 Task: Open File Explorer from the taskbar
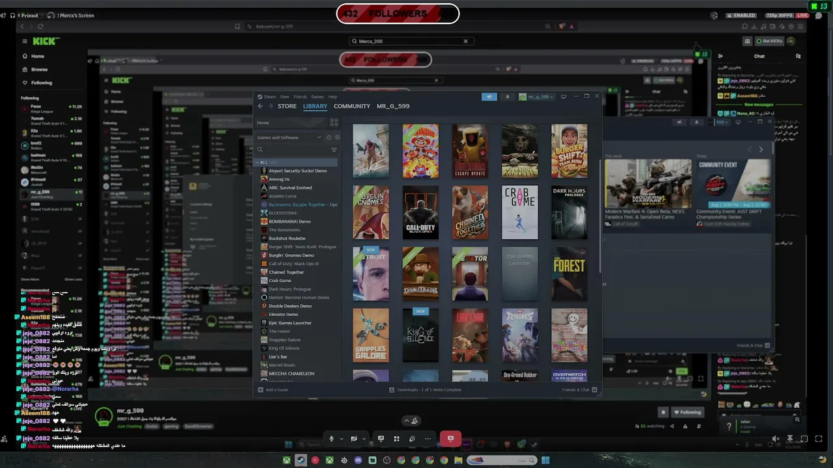click(x=458, y=460)
